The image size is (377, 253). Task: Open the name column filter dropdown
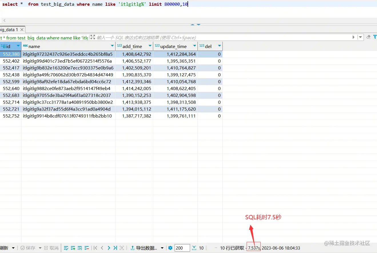point(112,46)
